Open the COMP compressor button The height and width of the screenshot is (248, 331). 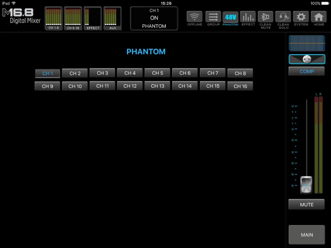pos(307,71)
